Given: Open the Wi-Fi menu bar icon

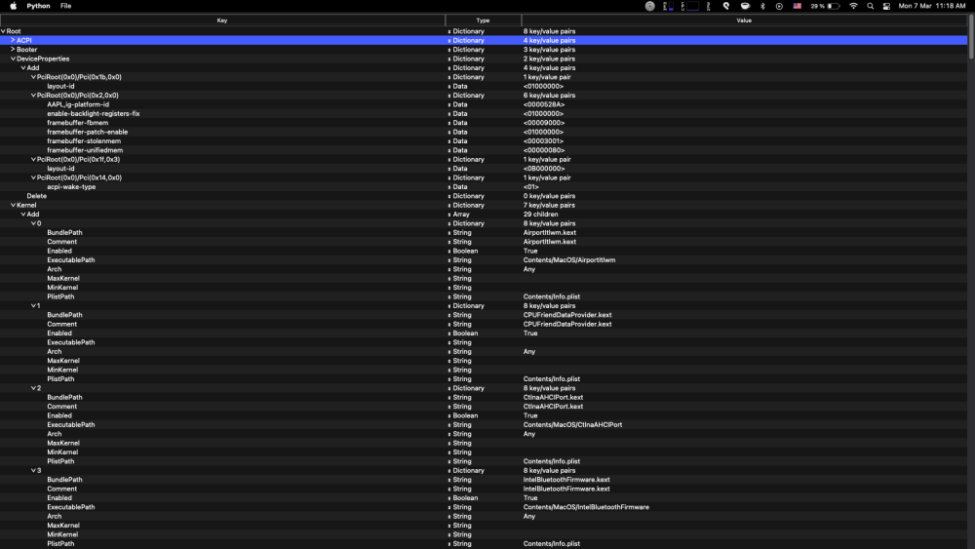Looking at the screenshot, I should tap(854, 6).
